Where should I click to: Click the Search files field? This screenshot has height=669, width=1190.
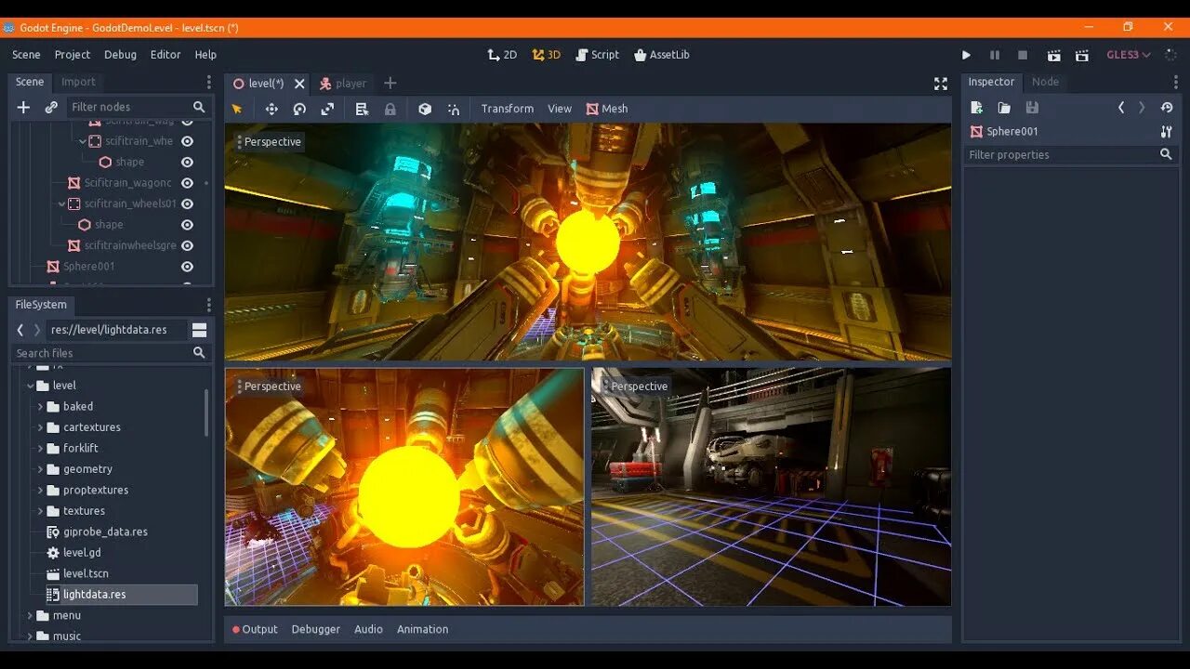(110, 353)
